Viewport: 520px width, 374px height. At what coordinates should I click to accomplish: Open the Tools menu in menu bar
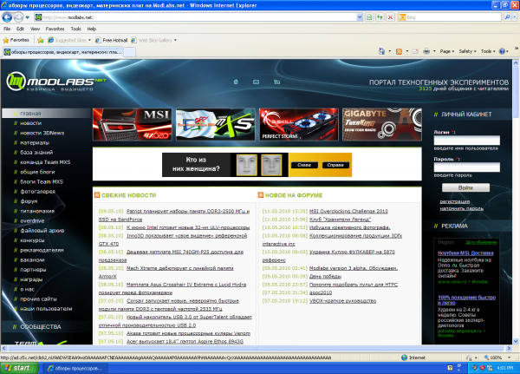click(76, 29)
